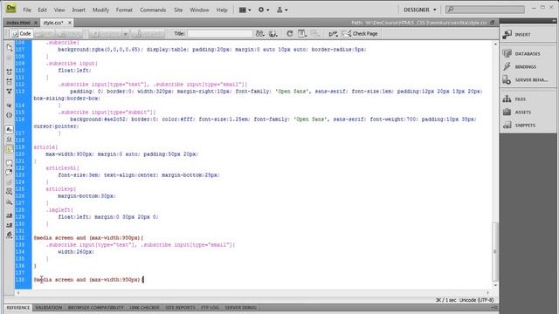Open the Open Documents list icon

pyautogui.click(x=10, y=48)
